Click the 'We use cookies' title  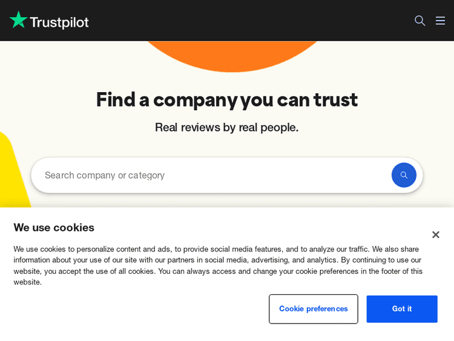tap(54, 228)
